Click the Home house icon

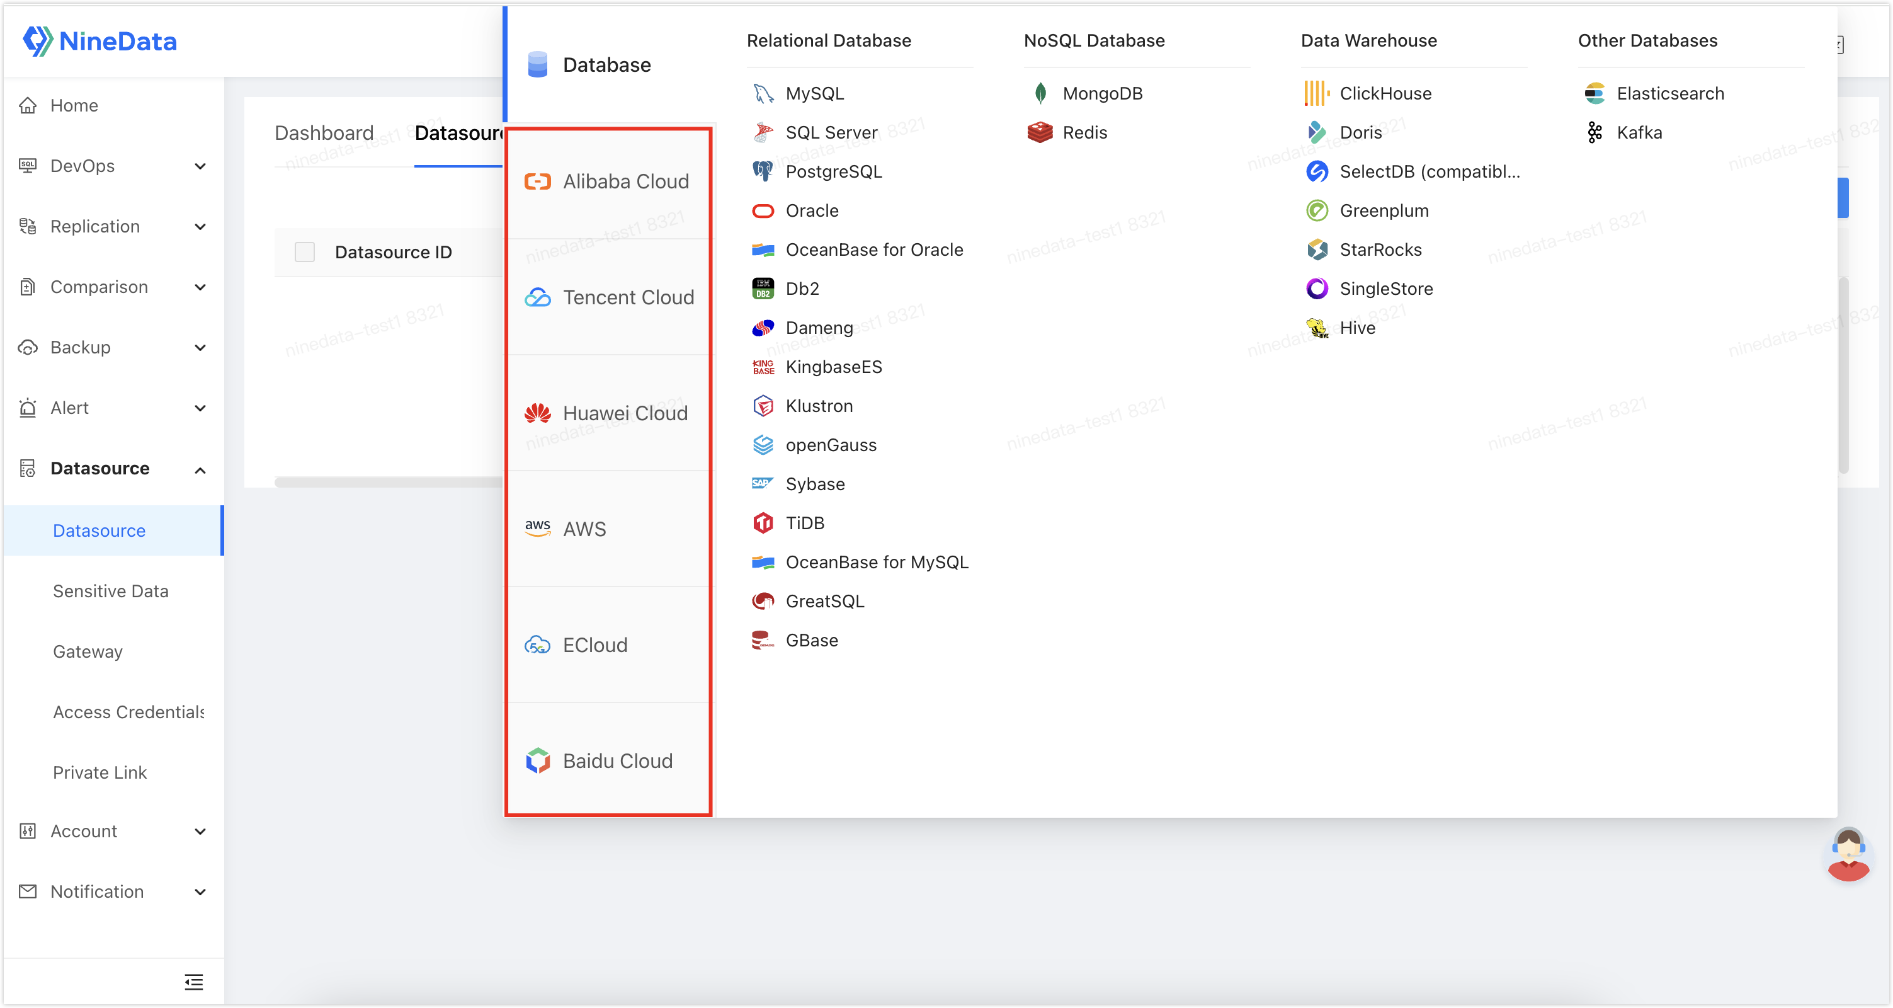(28, 105)
